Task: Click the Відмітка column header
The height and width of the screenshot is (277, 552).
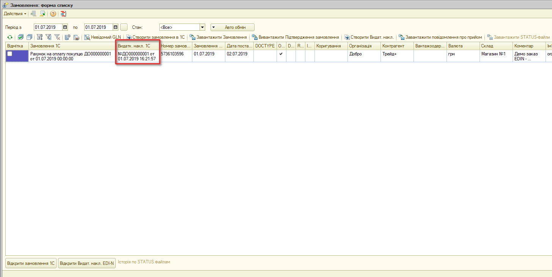Action: tap(17, 46)
